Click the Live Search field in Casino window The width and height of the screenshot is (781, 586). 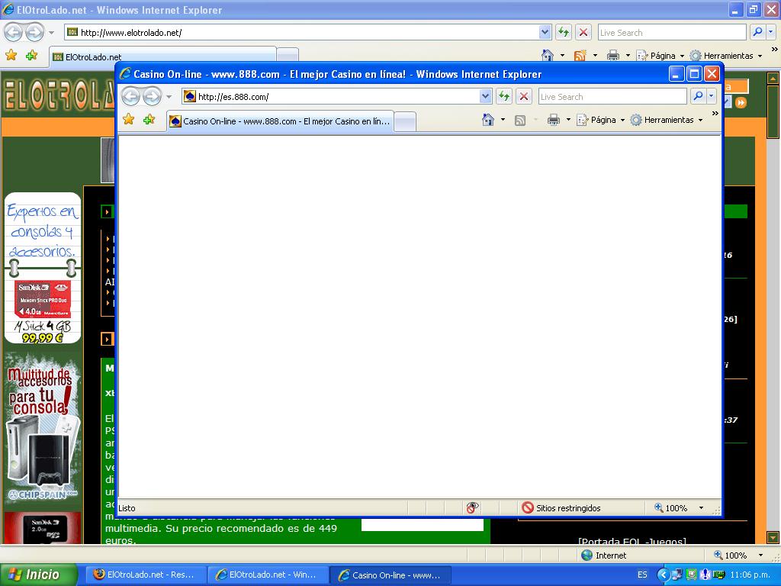tap(612, 96)
